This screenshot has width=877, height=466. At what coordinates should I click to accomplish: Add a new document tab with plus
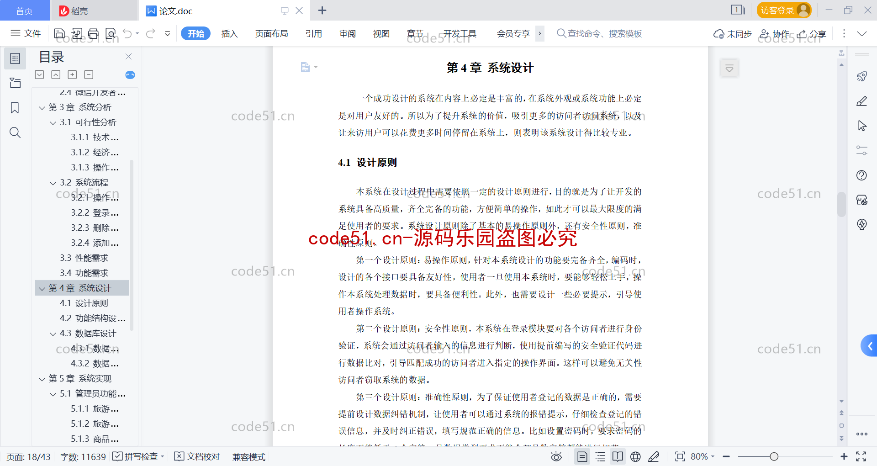tap(322, 11)
